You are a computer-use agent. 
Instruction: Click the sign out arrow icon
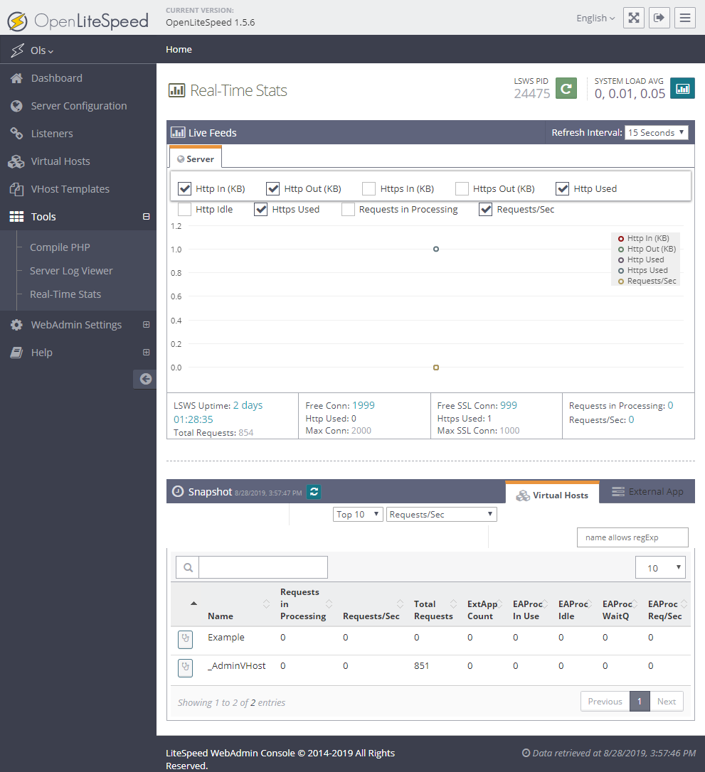(659, 18)
